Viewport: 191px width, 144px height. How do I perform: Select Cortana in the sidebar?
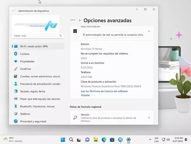pyautogui.click(x=38, y=54)
